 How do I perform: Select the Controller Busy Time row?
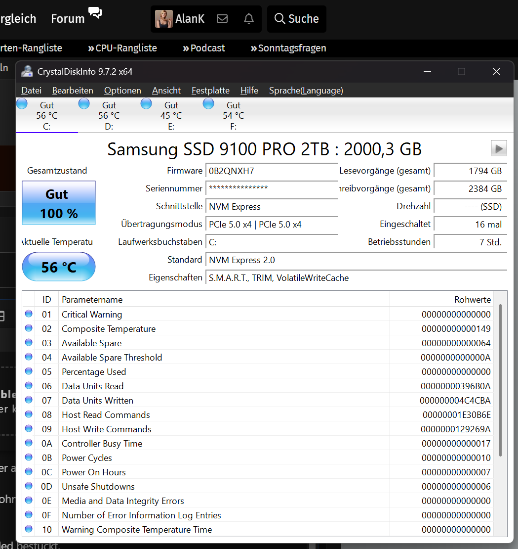click(x=258, y=444)
